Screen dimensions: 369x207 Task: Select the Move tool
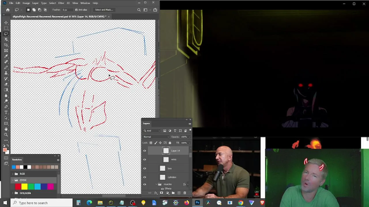coord(6,22)
